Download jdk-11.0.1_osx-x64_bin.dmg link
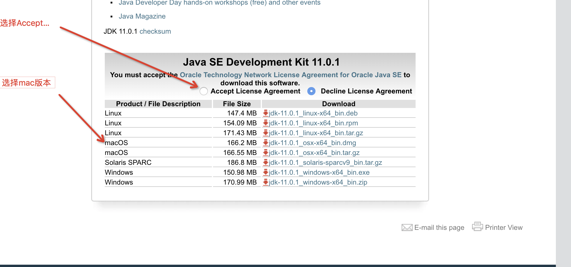 (313, 143)
